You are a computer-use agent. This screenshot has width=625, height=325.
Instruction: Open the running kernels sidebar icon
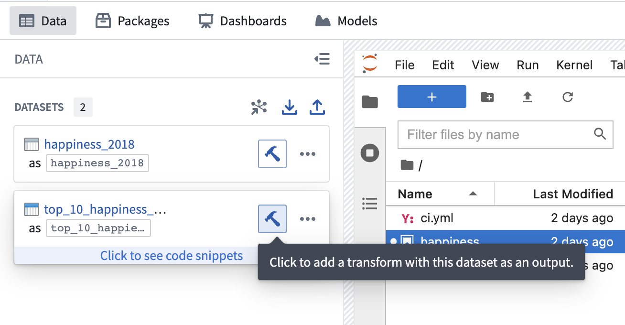(370, 153)
